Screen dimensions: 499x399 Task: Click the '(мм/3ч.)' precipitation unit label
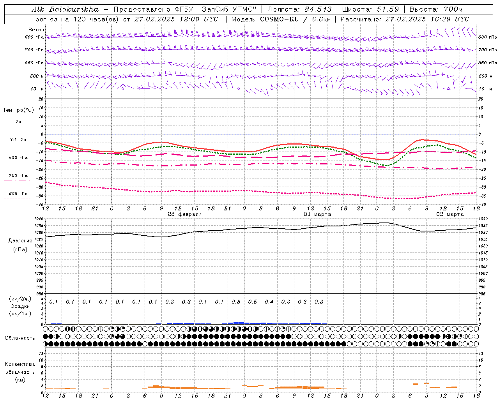coord(20,299)
